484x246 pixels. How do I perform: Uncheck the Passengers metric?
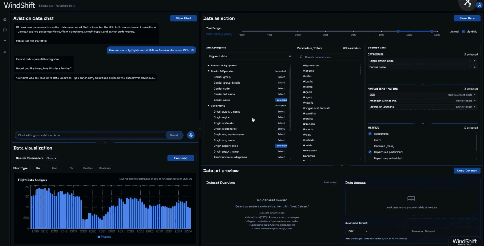point(370,134)
